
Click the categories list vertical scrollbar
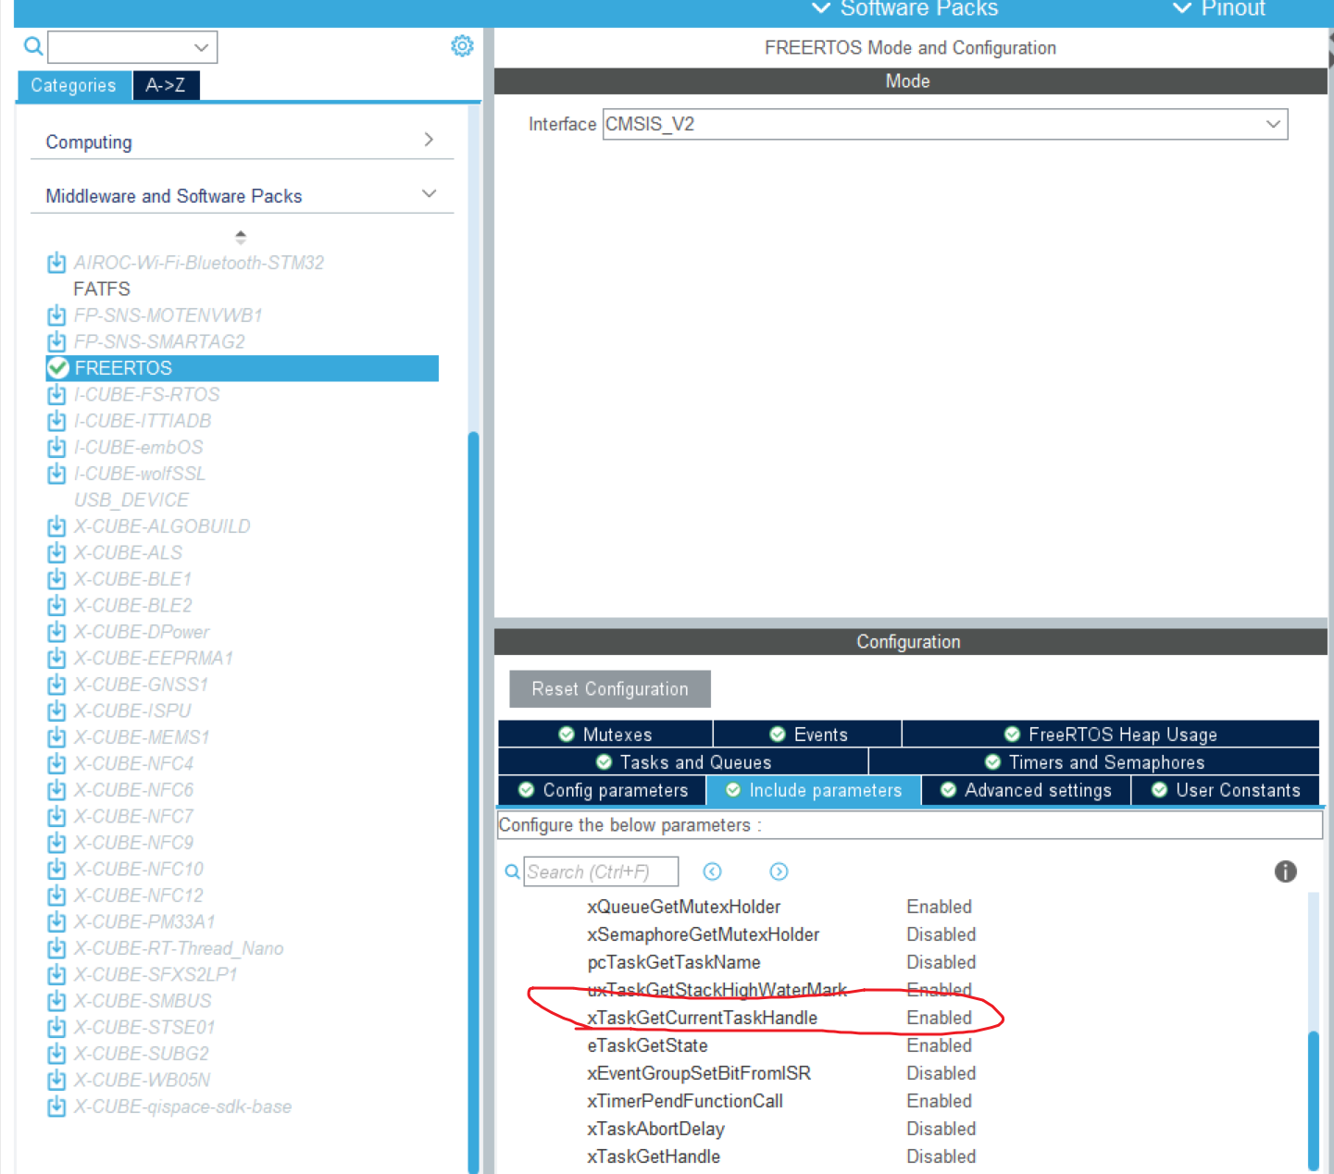tap(473, 802)
